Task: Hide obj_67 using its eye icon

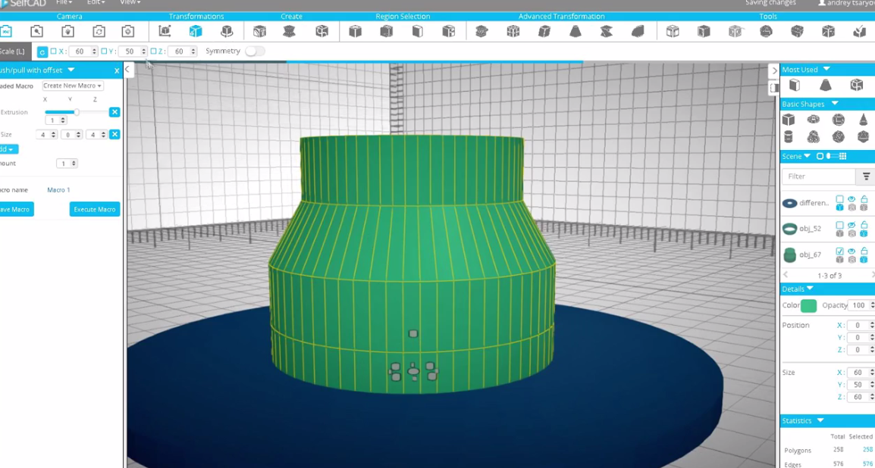Action: click(851, 251)
